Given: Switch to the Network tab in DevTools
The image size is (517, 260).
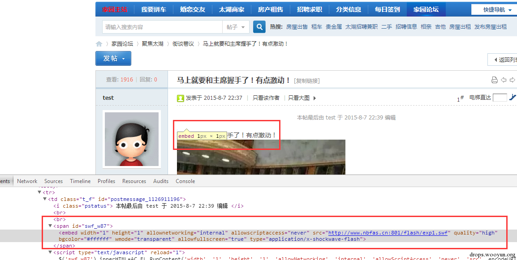Looking at the screenshot, I should click(27, 181).
